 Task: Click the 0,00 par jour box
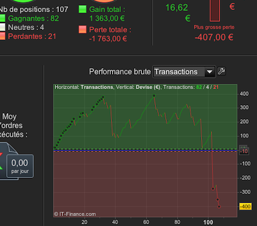(20, 166)
